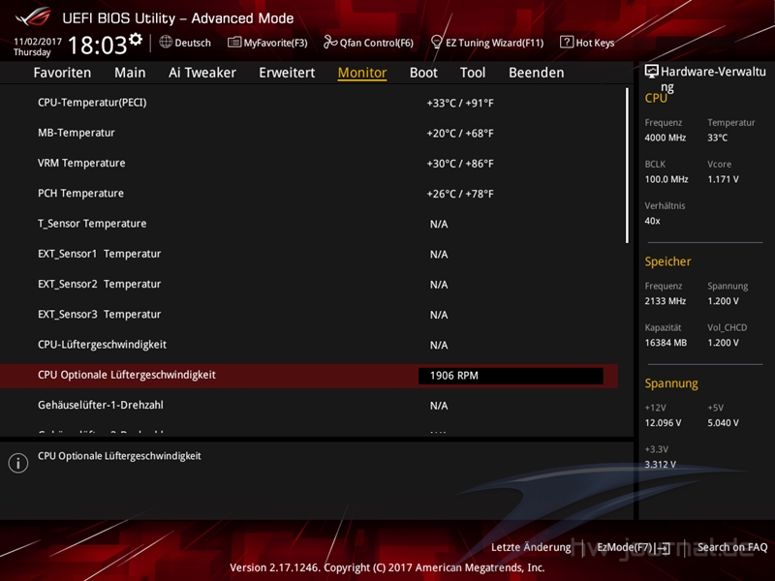Open the Favoriten tab
This screenshot has height=581, width=775.
(x=62, y=73)
